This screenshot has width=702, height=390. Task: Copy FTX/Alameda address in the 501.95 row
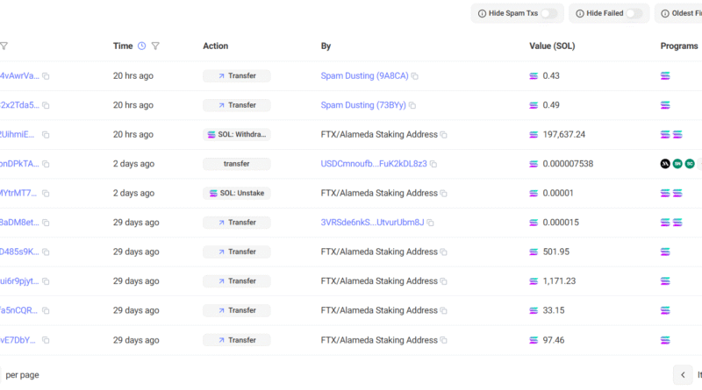443,252
